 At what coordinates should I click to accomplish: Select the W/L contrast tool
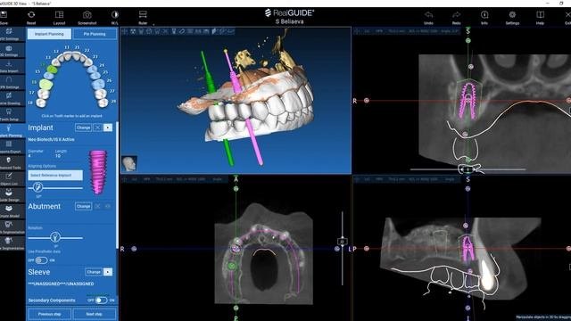click(115, 14)
